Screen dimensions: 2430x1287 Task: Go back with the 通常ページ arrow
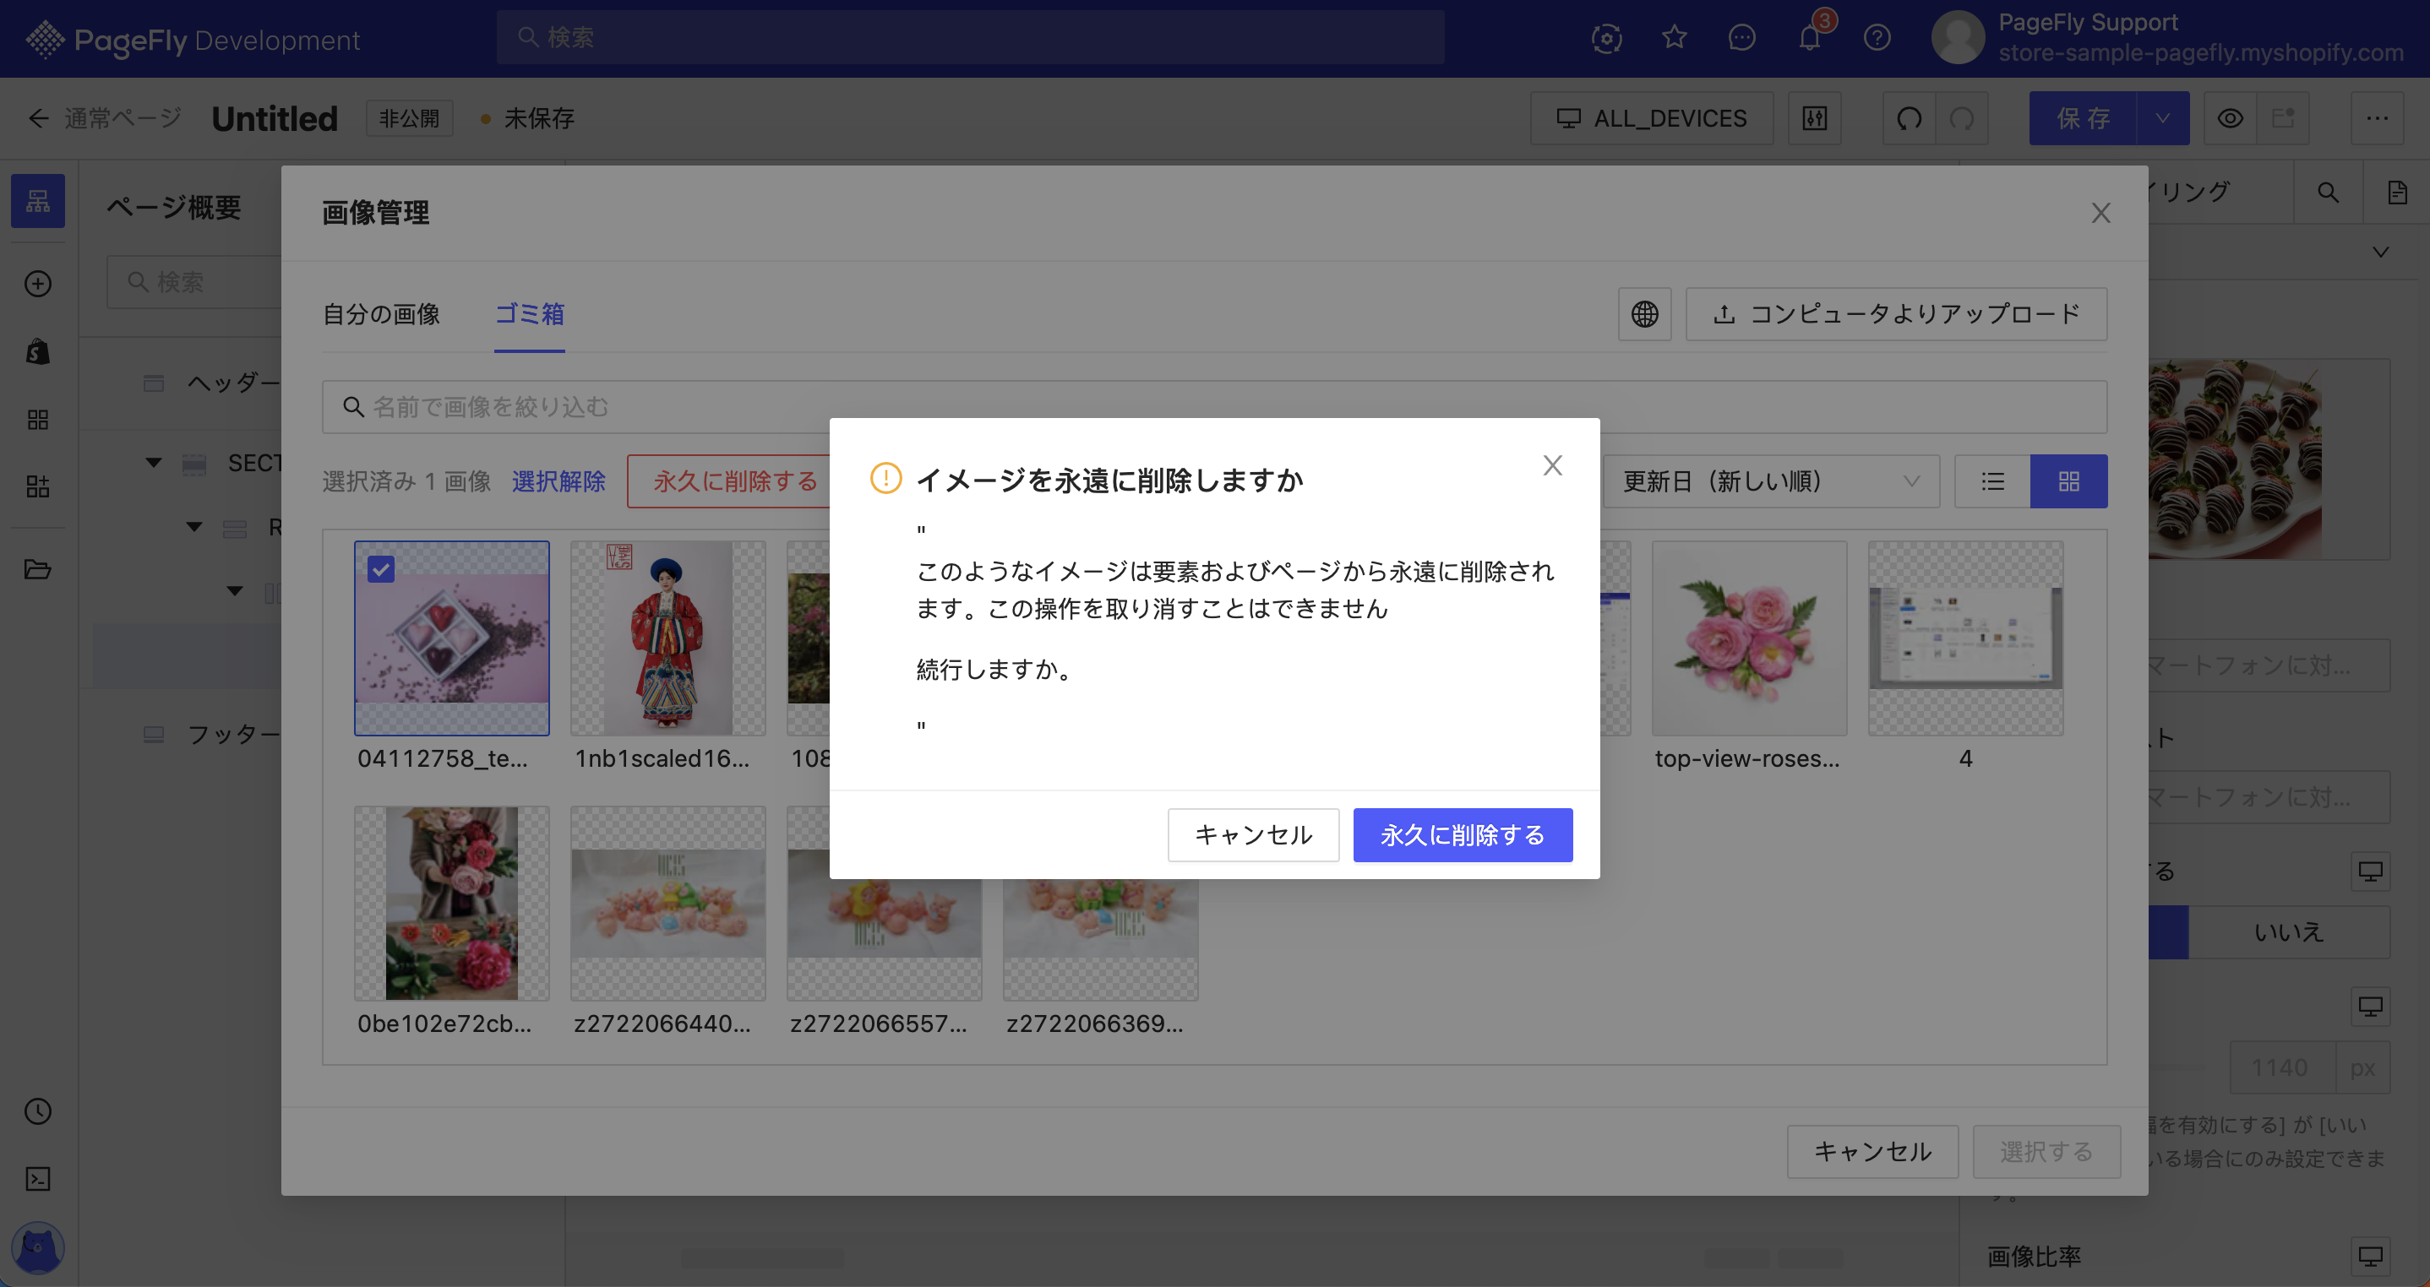point(39,118)
